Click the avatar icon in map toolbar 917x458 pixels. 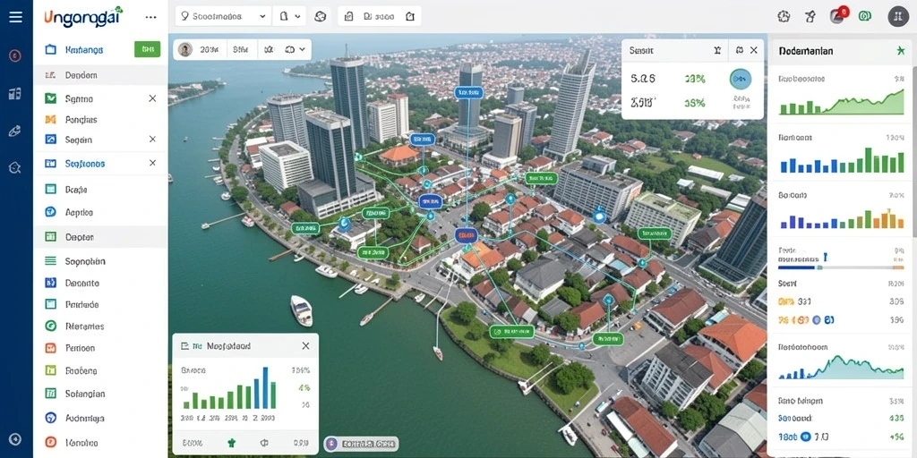pyautogui.click(x=185, y=50)
